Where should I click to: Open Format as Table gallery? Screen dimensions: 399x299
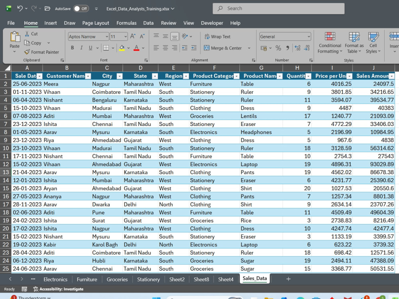354,43
